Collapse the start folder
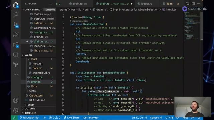This screenshot has height=120, width=214. pos(29,59)
